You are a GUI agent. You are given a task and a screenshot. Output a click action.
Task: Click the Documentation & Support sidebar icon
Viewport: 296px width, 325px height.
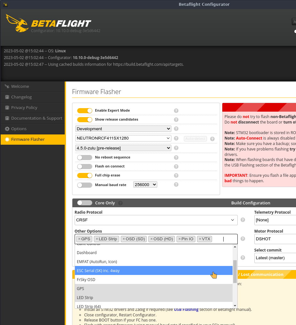tap(7, 118)
